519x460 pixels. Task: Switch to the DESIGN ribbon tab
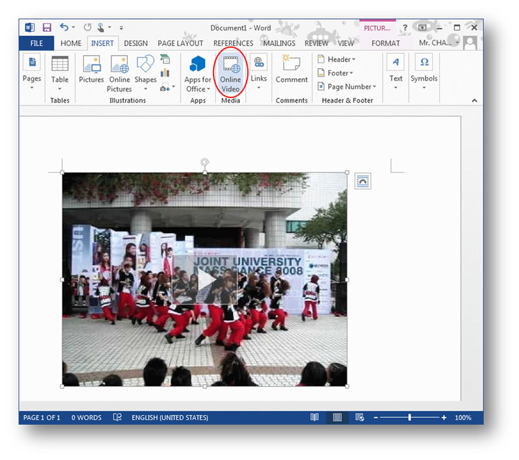136,44
